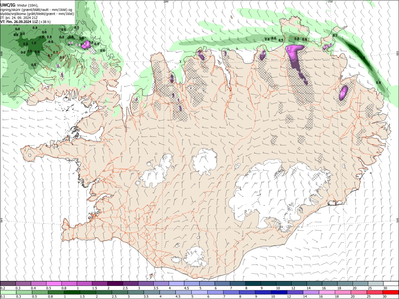Image resolution: width=399 pixels, height=299 pixels.
Task: Click the valid time line 'VT: Fim. 26.09.2024 11Z'
Action: (19, 22)
